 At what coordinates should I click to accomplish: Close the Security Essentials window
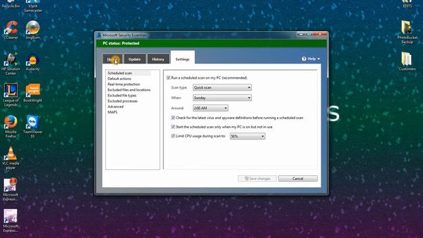[320, 34]
